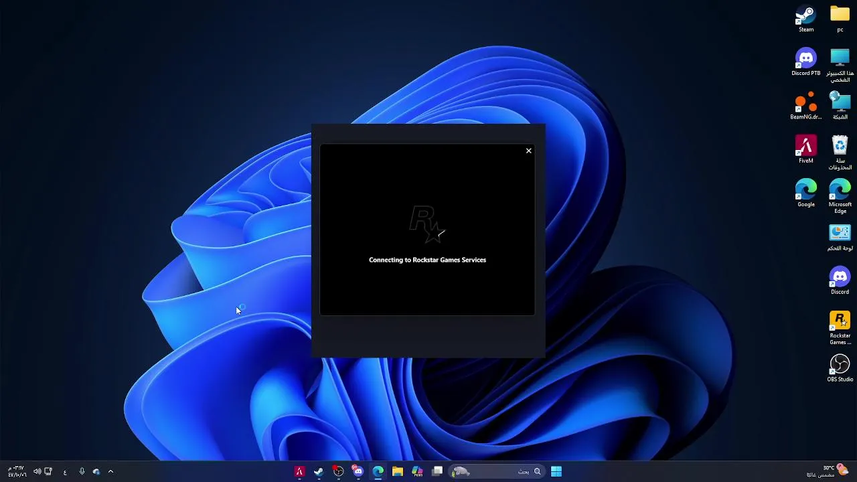Click the OneDrive cloud tray icon
Screen dimensions: 857x482
click(x=96, y=472)
